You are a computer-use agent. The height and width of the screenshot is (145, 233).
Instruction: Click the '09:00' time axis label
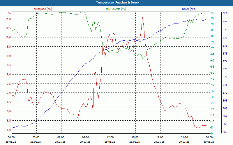(x=86, y=137)
